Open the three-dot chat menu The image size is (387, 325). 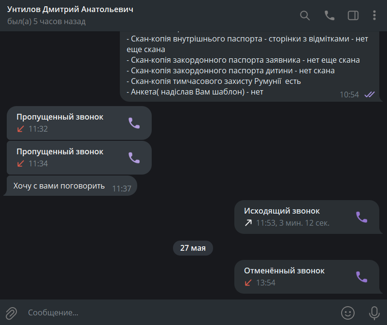tap(374, 15)
